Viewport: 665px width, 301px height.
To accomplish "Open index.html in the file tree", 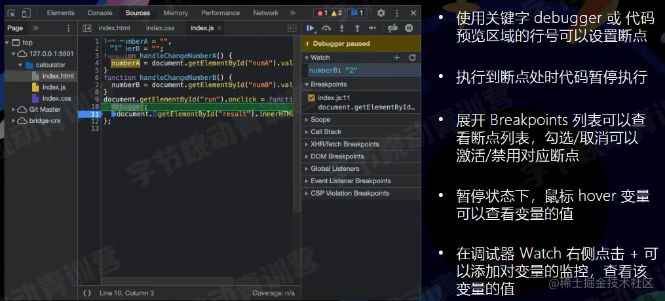I will 58,76.
